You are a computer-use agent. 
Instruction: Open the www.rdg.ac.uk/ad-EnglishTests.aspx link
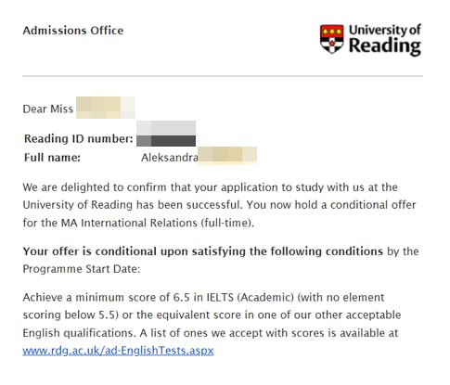tap(118, 351)
